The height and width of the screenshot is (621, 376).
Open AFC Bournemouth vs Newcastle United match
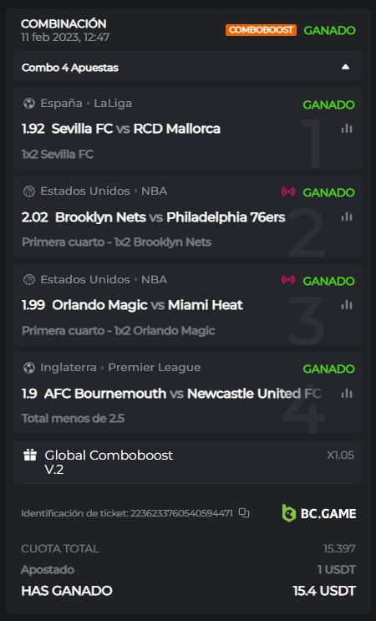[183, 394]
